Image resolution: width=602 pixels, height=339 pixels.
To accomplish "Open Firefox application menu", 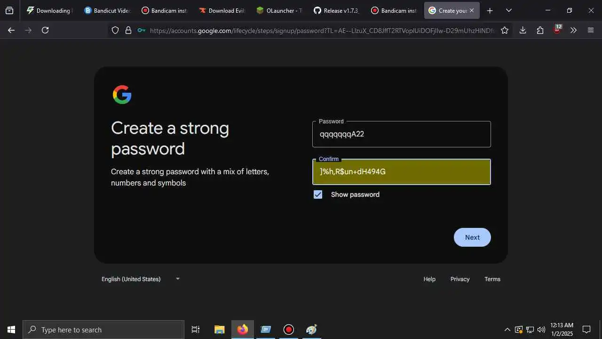I will point(591,30).
